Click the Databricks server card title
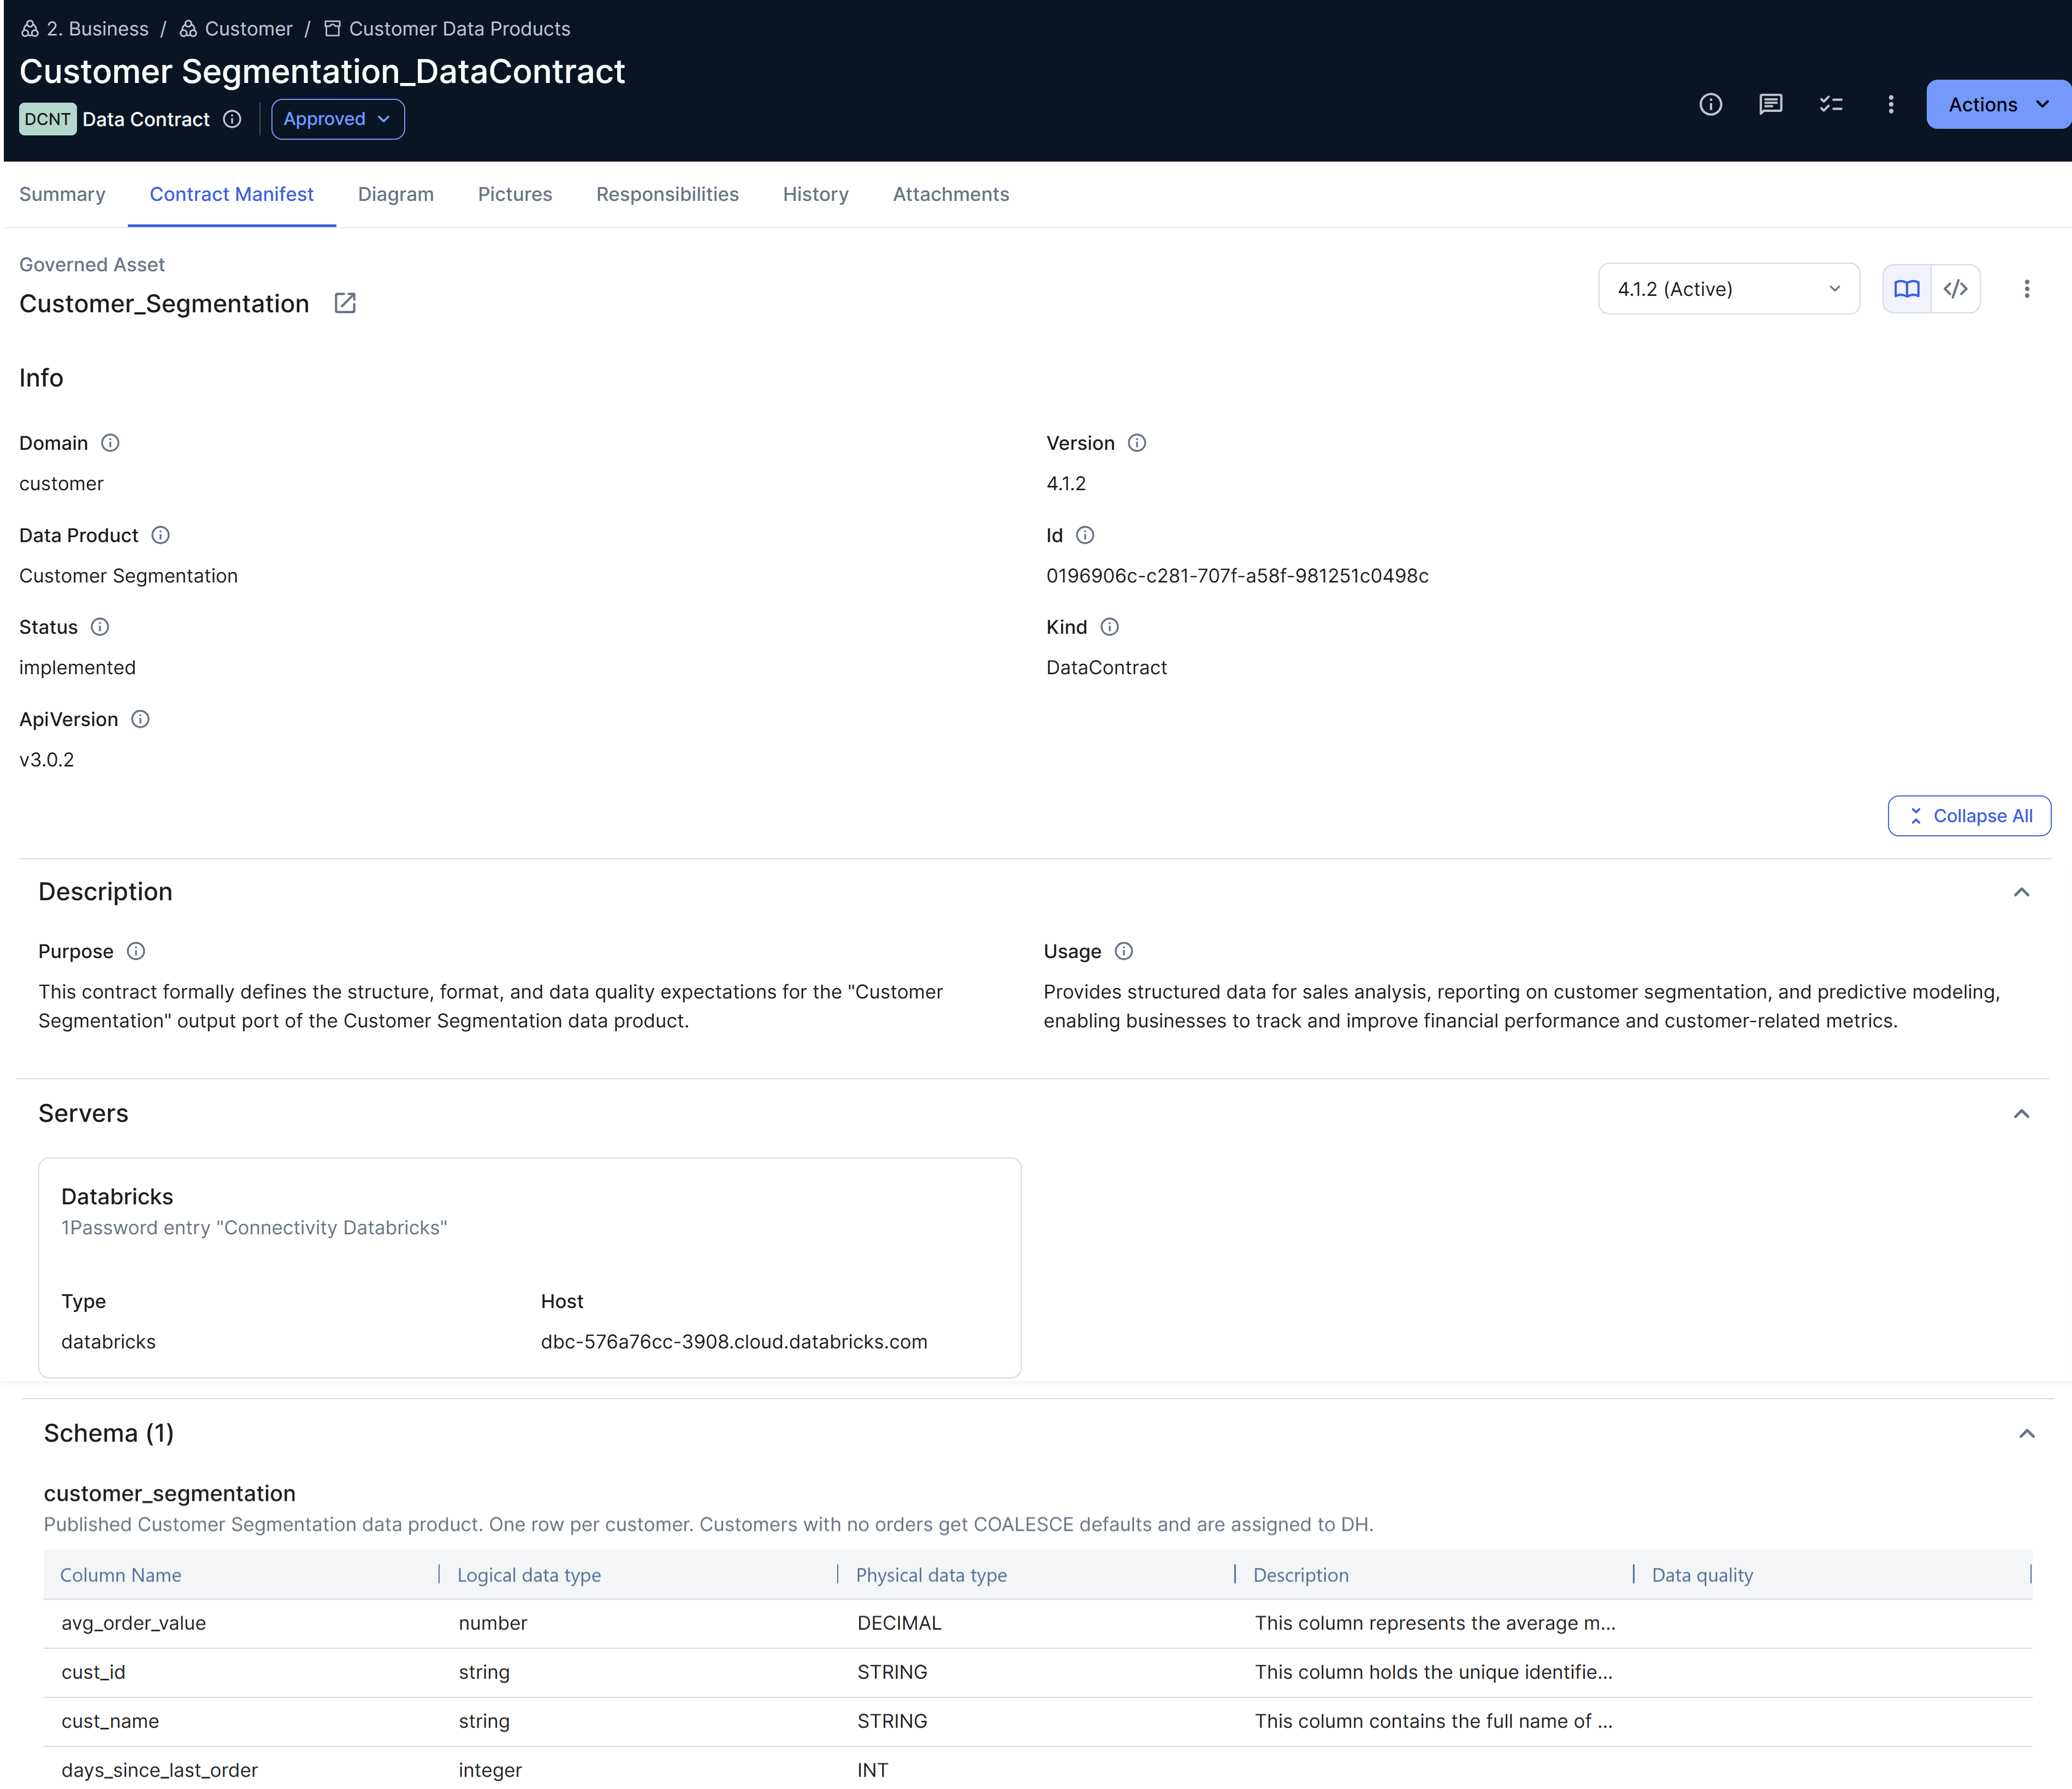Image resolution: width=2072 pixels, height=1789 pixels. click(x=117, y=1196)
